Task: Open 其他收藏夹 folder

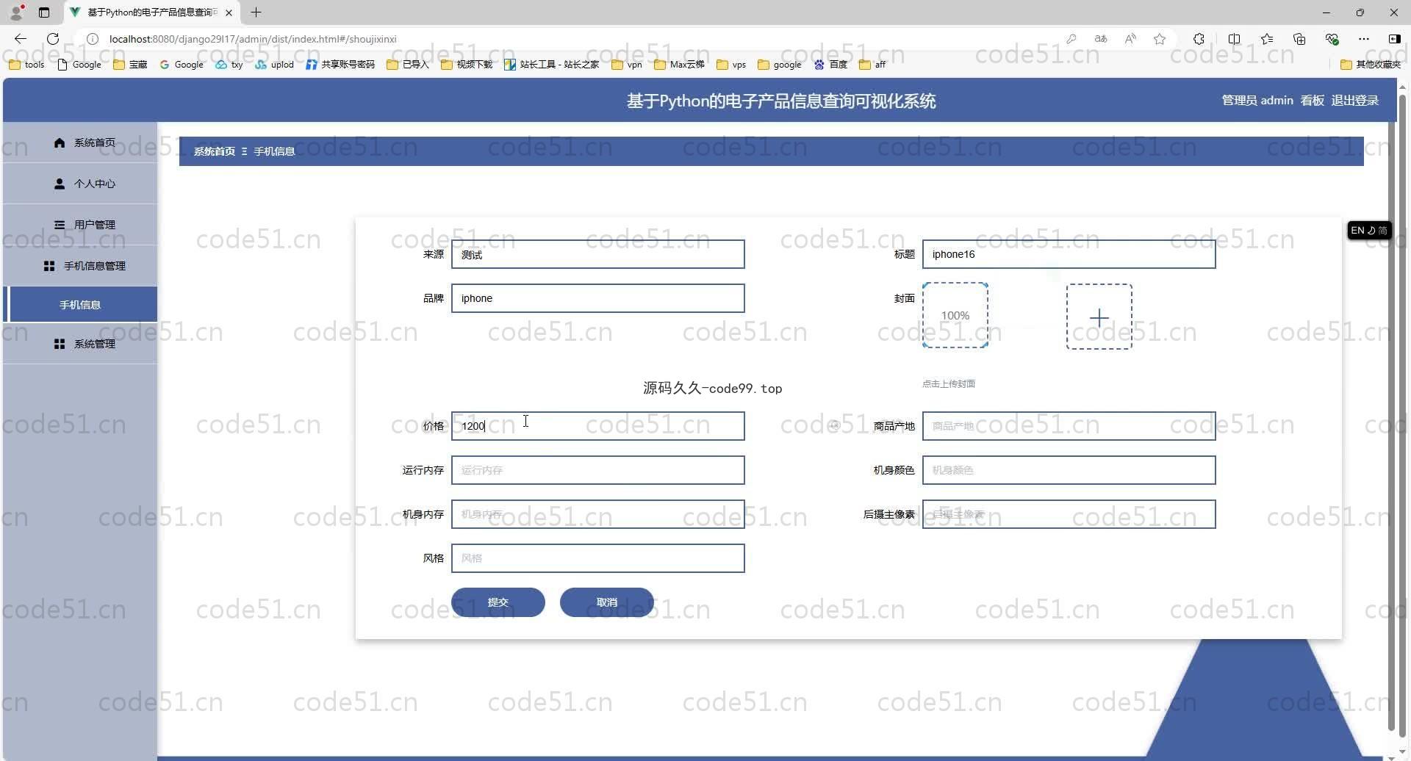Action: 1371,65
